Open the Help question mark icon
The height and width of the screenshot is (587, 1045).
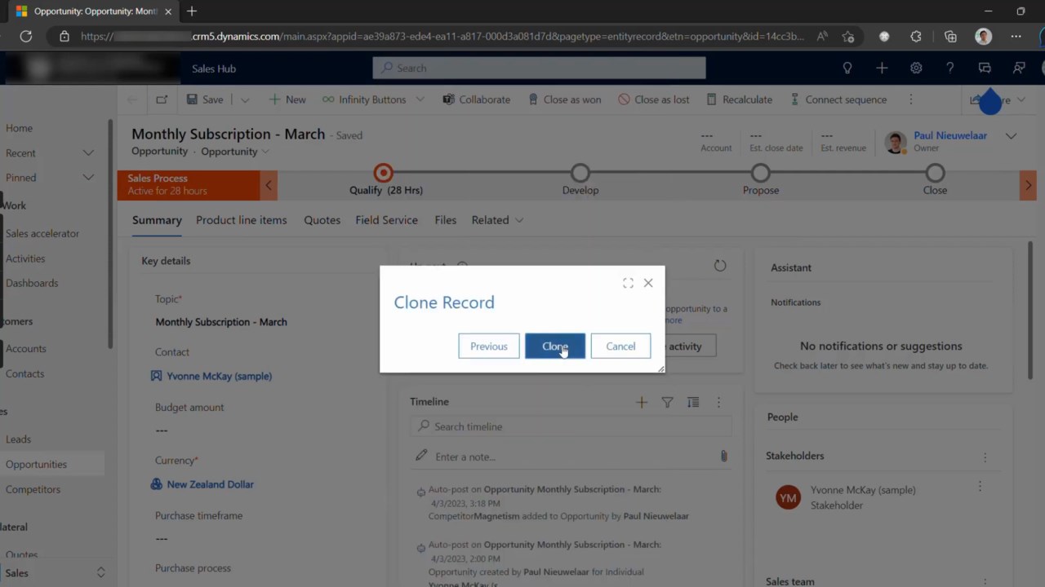coord(949,68)
